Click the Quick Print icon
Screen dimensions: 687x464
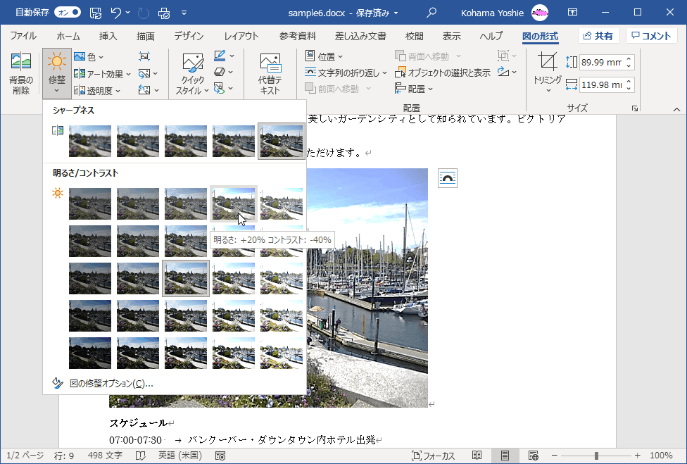tap(164, 13)
